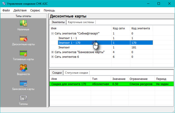Switch to the Карточные системы tab

coord(81,22)
